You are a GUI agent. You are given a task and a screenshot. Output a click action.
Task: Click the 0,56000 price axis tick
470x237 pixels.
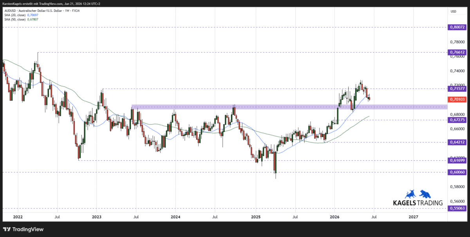point(457,201)
